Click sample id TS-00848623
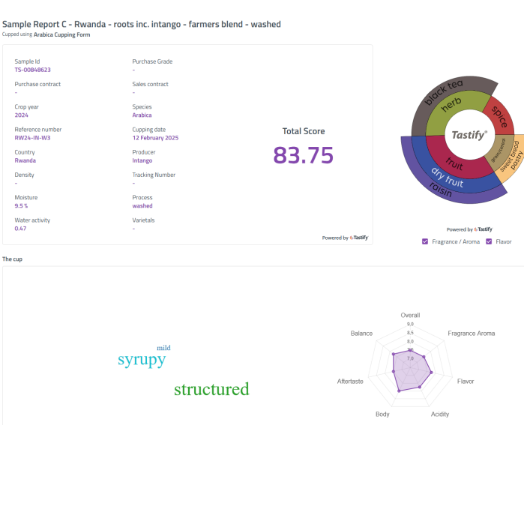 (x=33, y=70)
